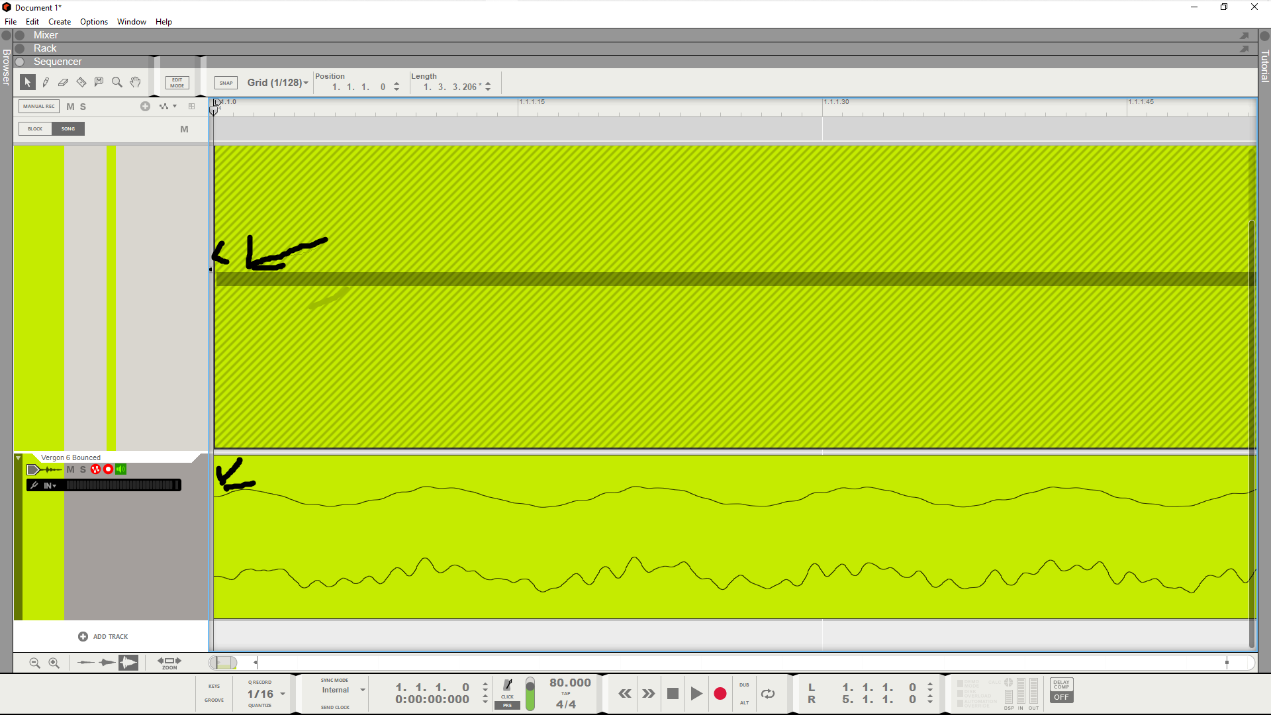Set largest waveform zoom level
The image size is (1271, 715).
point(128,663)
